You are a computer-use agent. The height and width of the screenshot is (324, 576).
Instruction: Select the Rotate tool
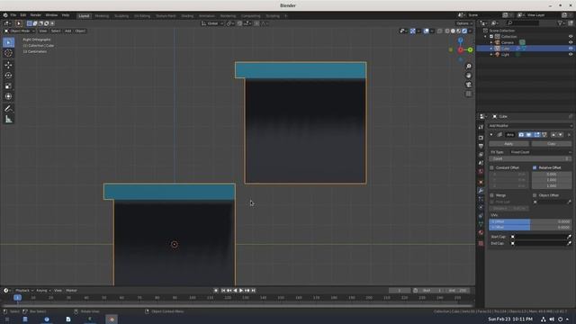tap(8, 76)
